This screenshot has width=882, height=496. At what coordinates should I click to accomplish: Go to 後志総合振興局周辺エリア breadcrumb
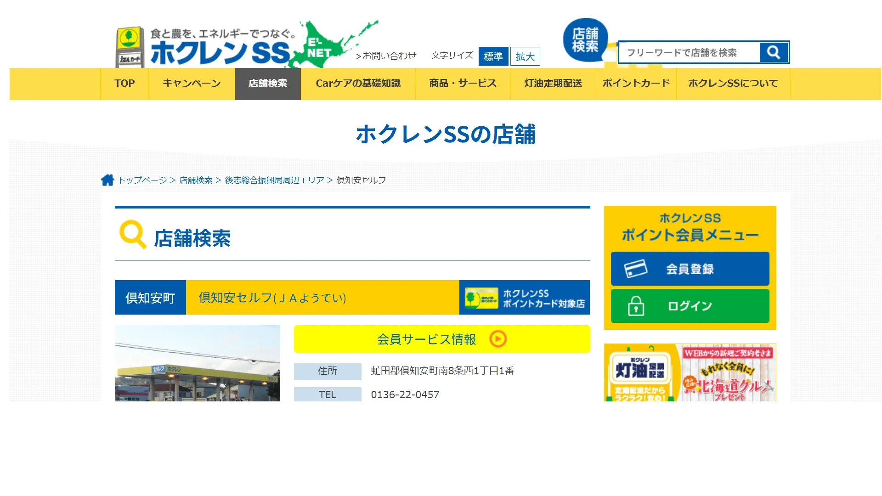274,180
